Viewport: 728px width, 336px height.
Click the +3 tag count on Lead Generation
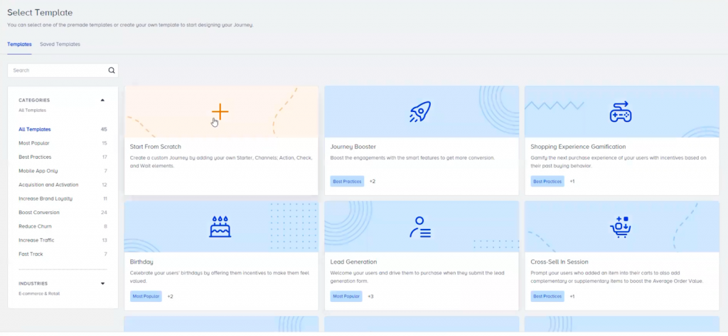370,296
